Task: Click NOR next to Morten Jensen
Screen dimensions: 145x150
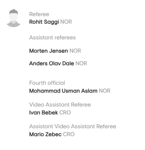Action: pyautogui.click(x=75, y=51)
